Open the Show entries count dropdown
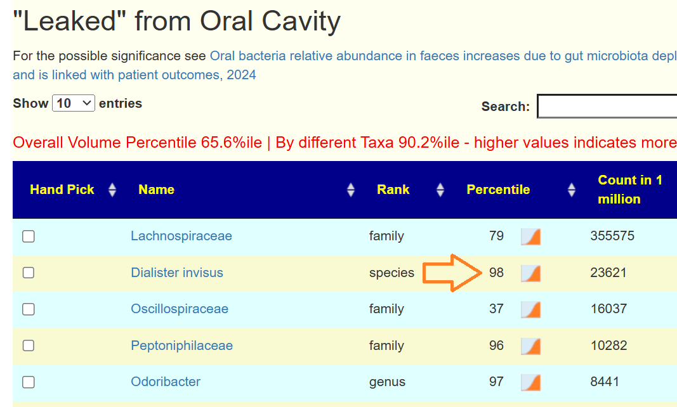 74,103
